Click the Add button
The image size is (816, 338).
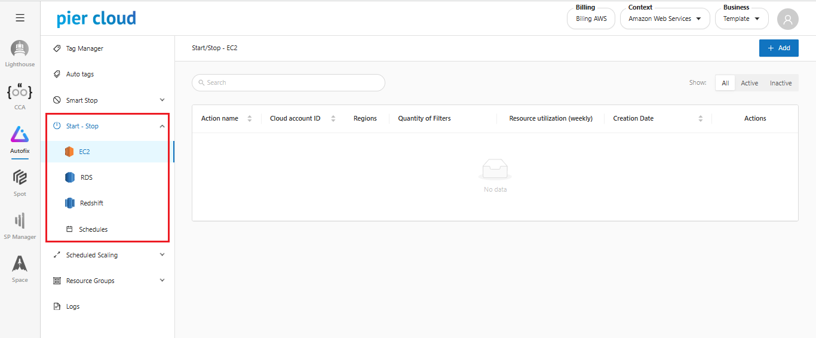(x=778, y=48)
